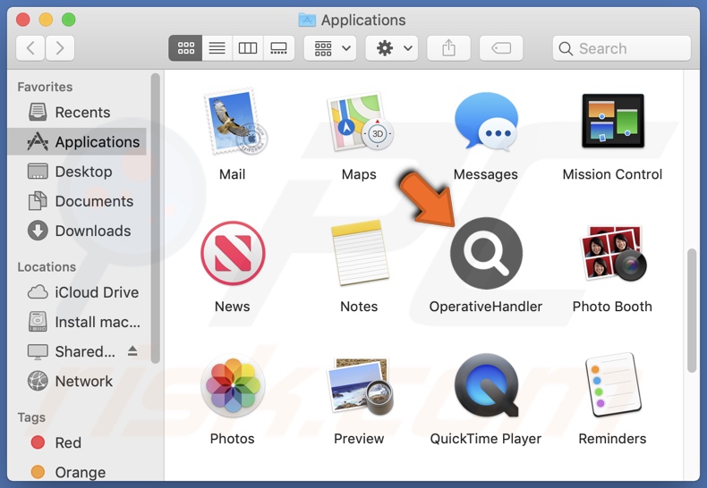Switch to icon view

[185, 47]
